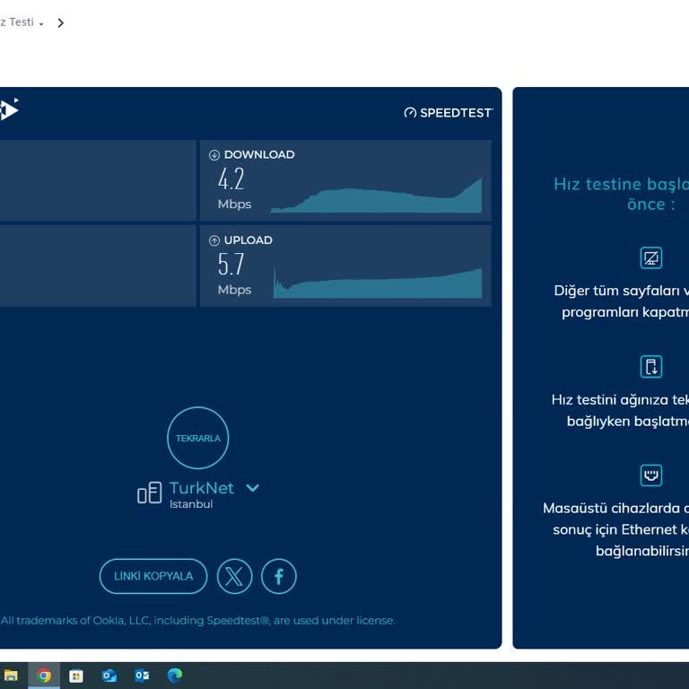
Task: Click the upload speed graph
Action: [377, 283]
